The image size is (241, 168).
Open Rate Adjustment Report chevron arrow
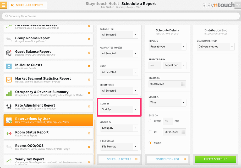(x=89, y=106)
